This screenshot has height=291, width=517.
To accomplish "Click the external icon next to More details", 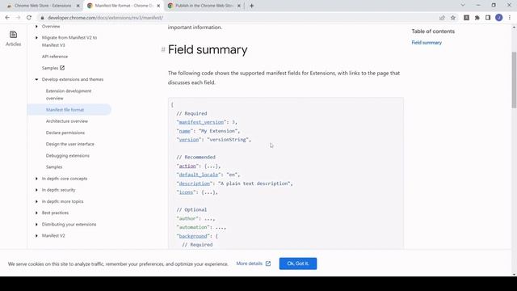I will click(x=268, y=264).
